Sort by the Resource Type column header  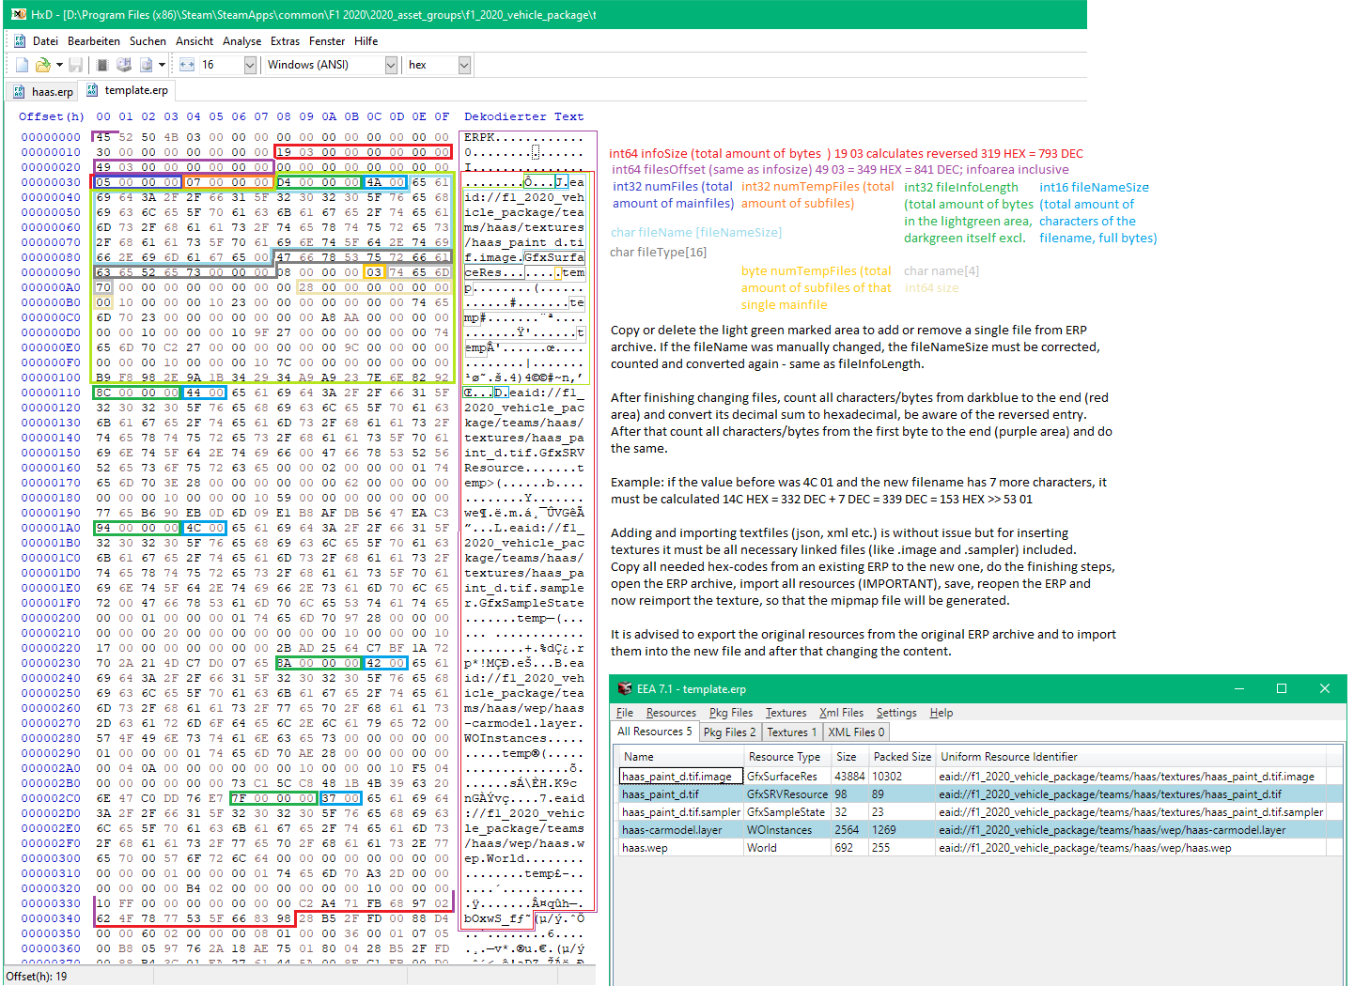(787, 757)
